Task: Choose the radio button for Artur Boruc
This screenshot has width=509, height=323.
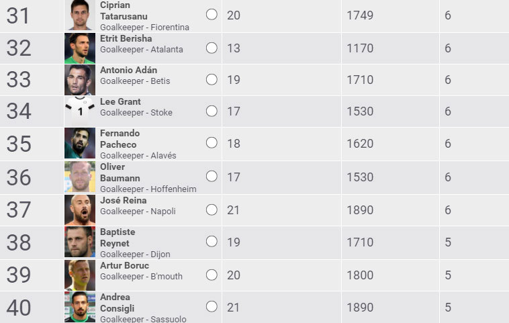Action: click(x=212, y=274)
